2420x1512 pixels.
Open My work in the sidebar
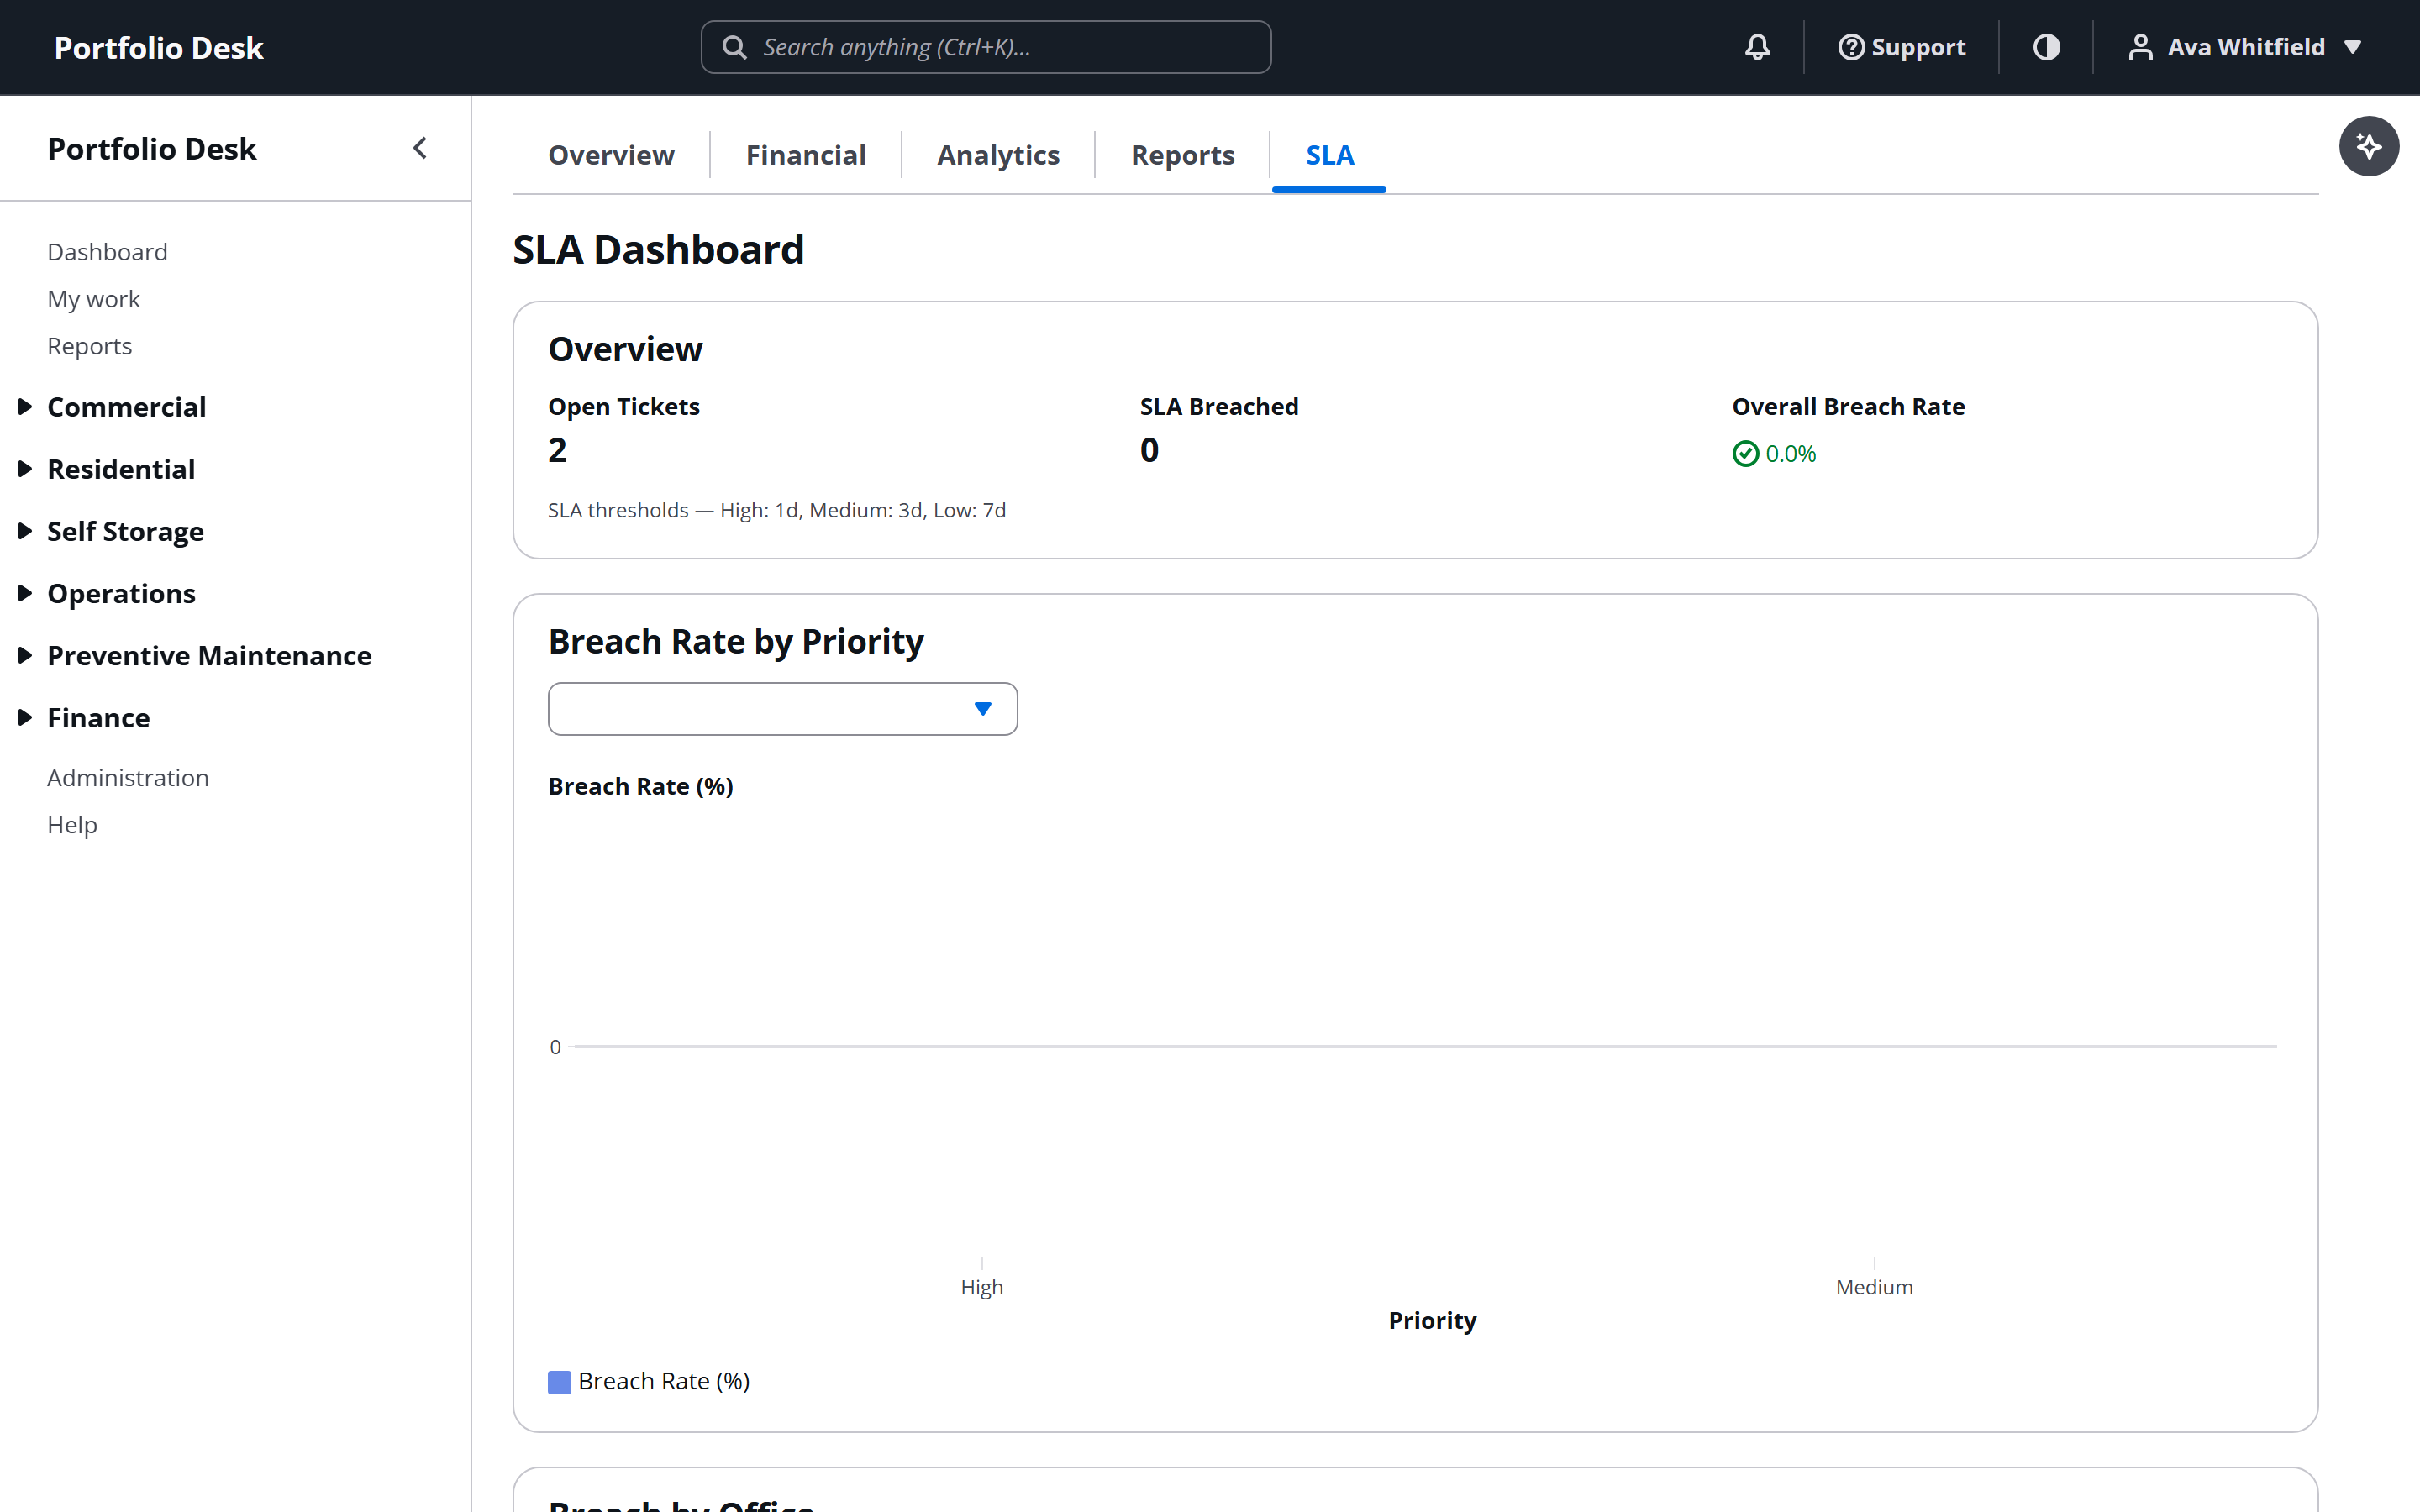[93, 299]
